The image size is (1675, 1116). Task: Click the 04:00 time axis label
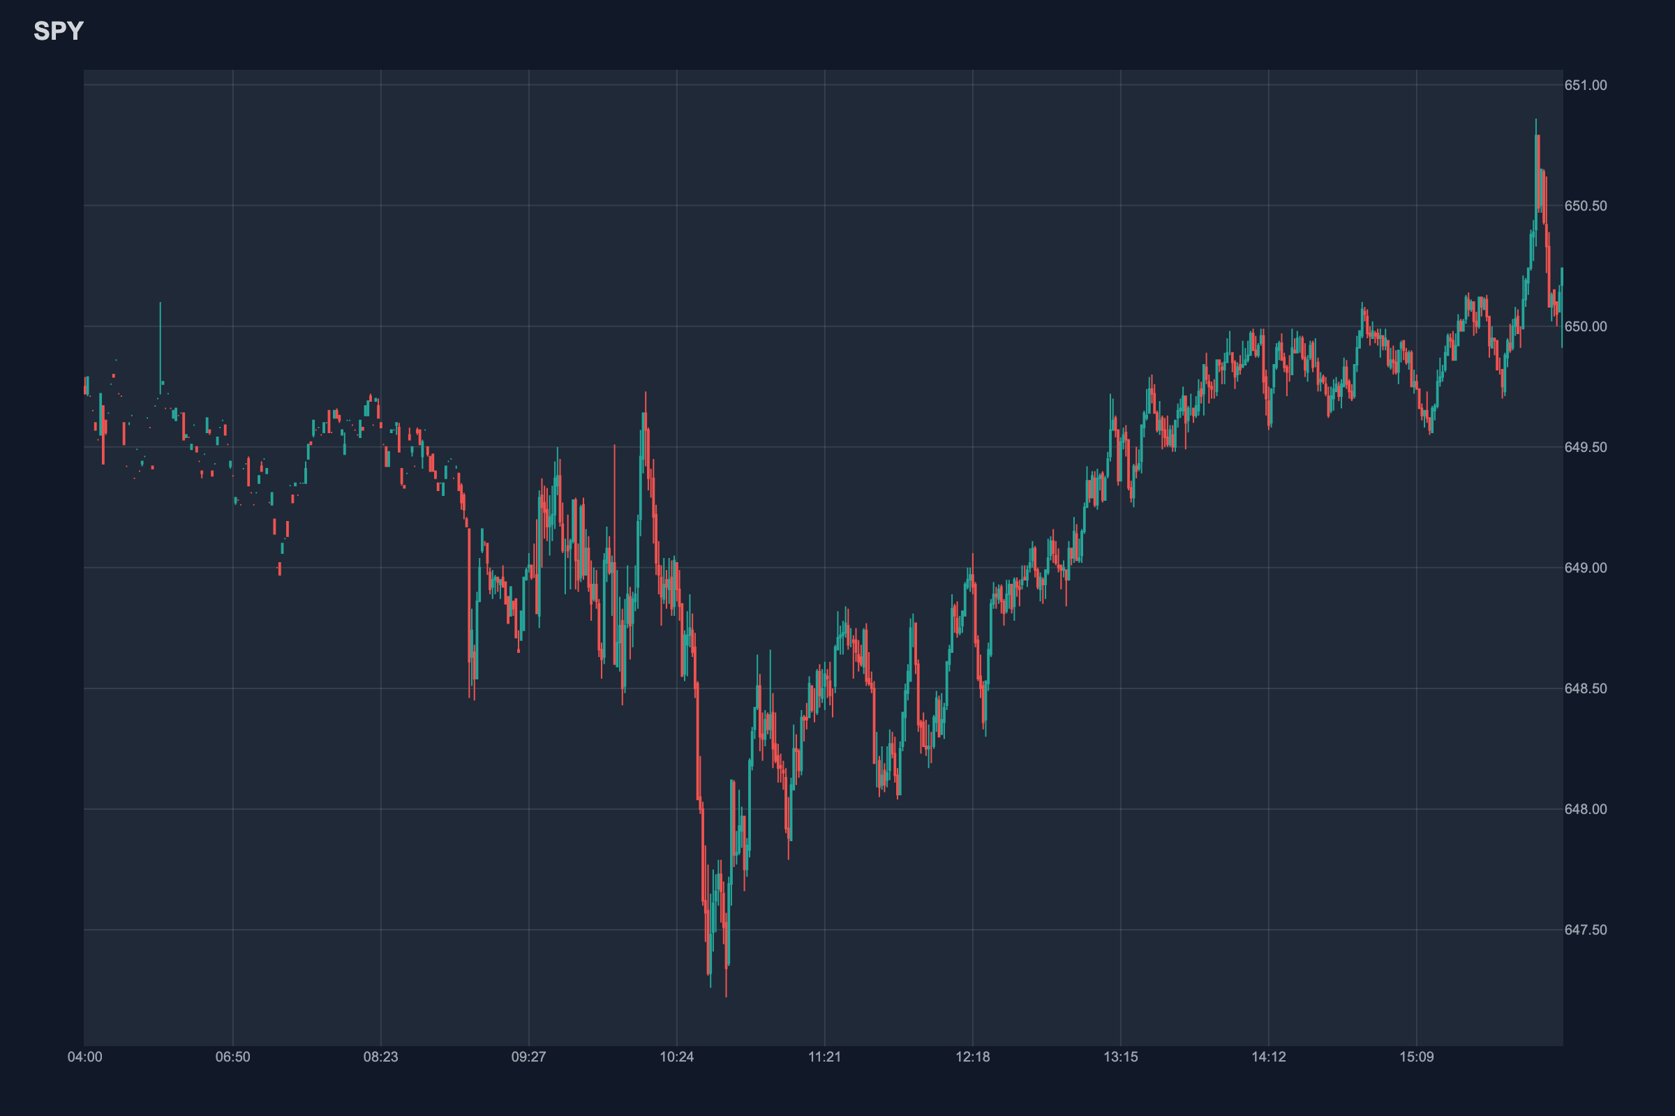click(x=84, y=1057)
